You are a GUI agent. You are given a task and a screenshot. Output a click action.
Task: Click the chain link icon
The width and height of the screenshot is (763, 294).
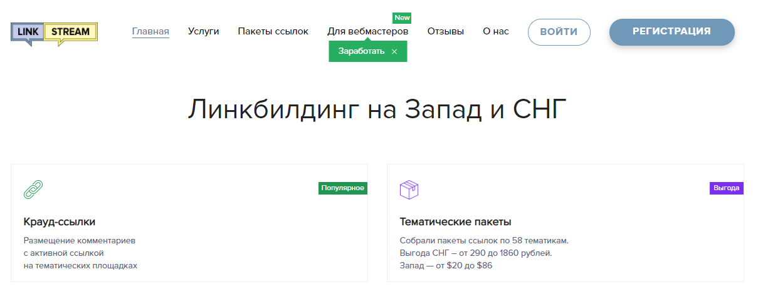pos(33,189)
